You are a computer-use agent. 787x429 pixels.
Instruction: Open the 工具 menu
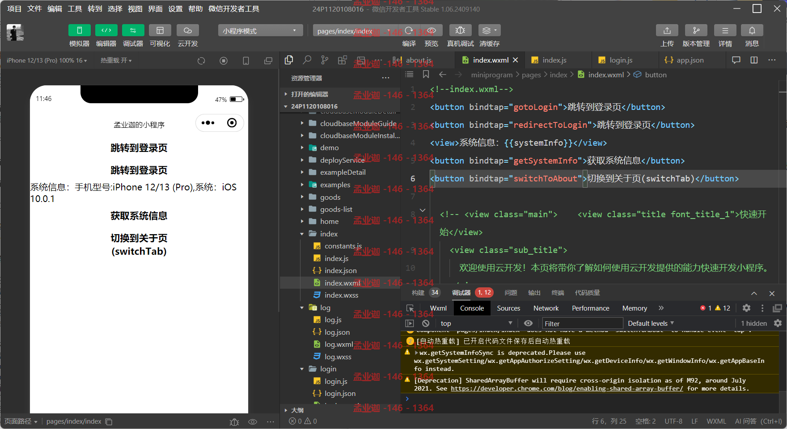click(75, 9)
